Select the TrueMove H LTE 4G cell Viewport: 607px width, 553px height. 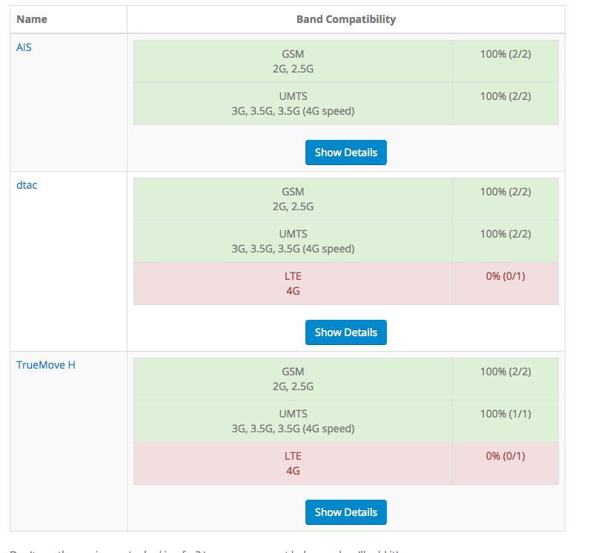pyautogui.click(x=293, y=463)
